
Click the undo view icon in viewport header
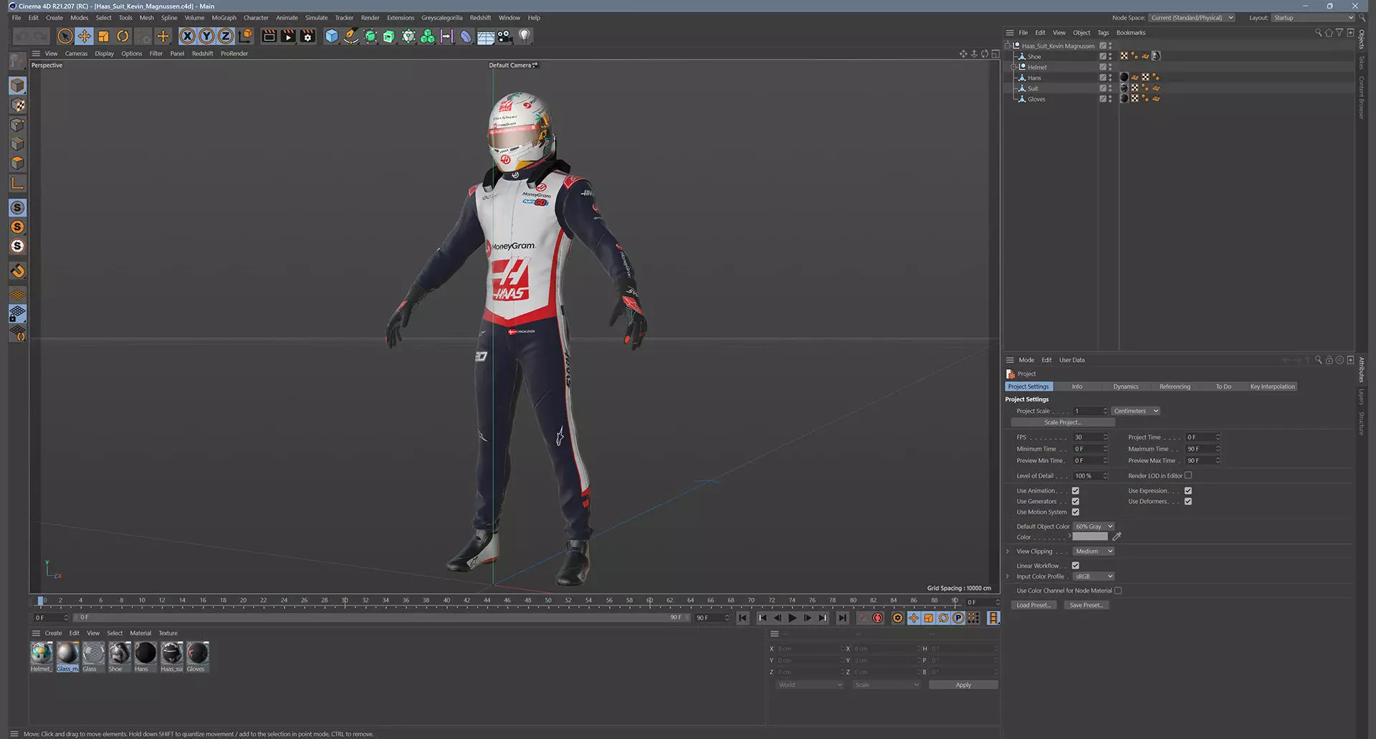point(985,54)
